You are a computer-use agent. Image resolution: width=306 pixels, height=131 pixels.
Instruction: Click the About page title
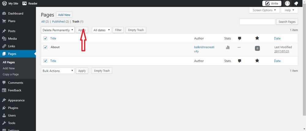coord(55,47)
